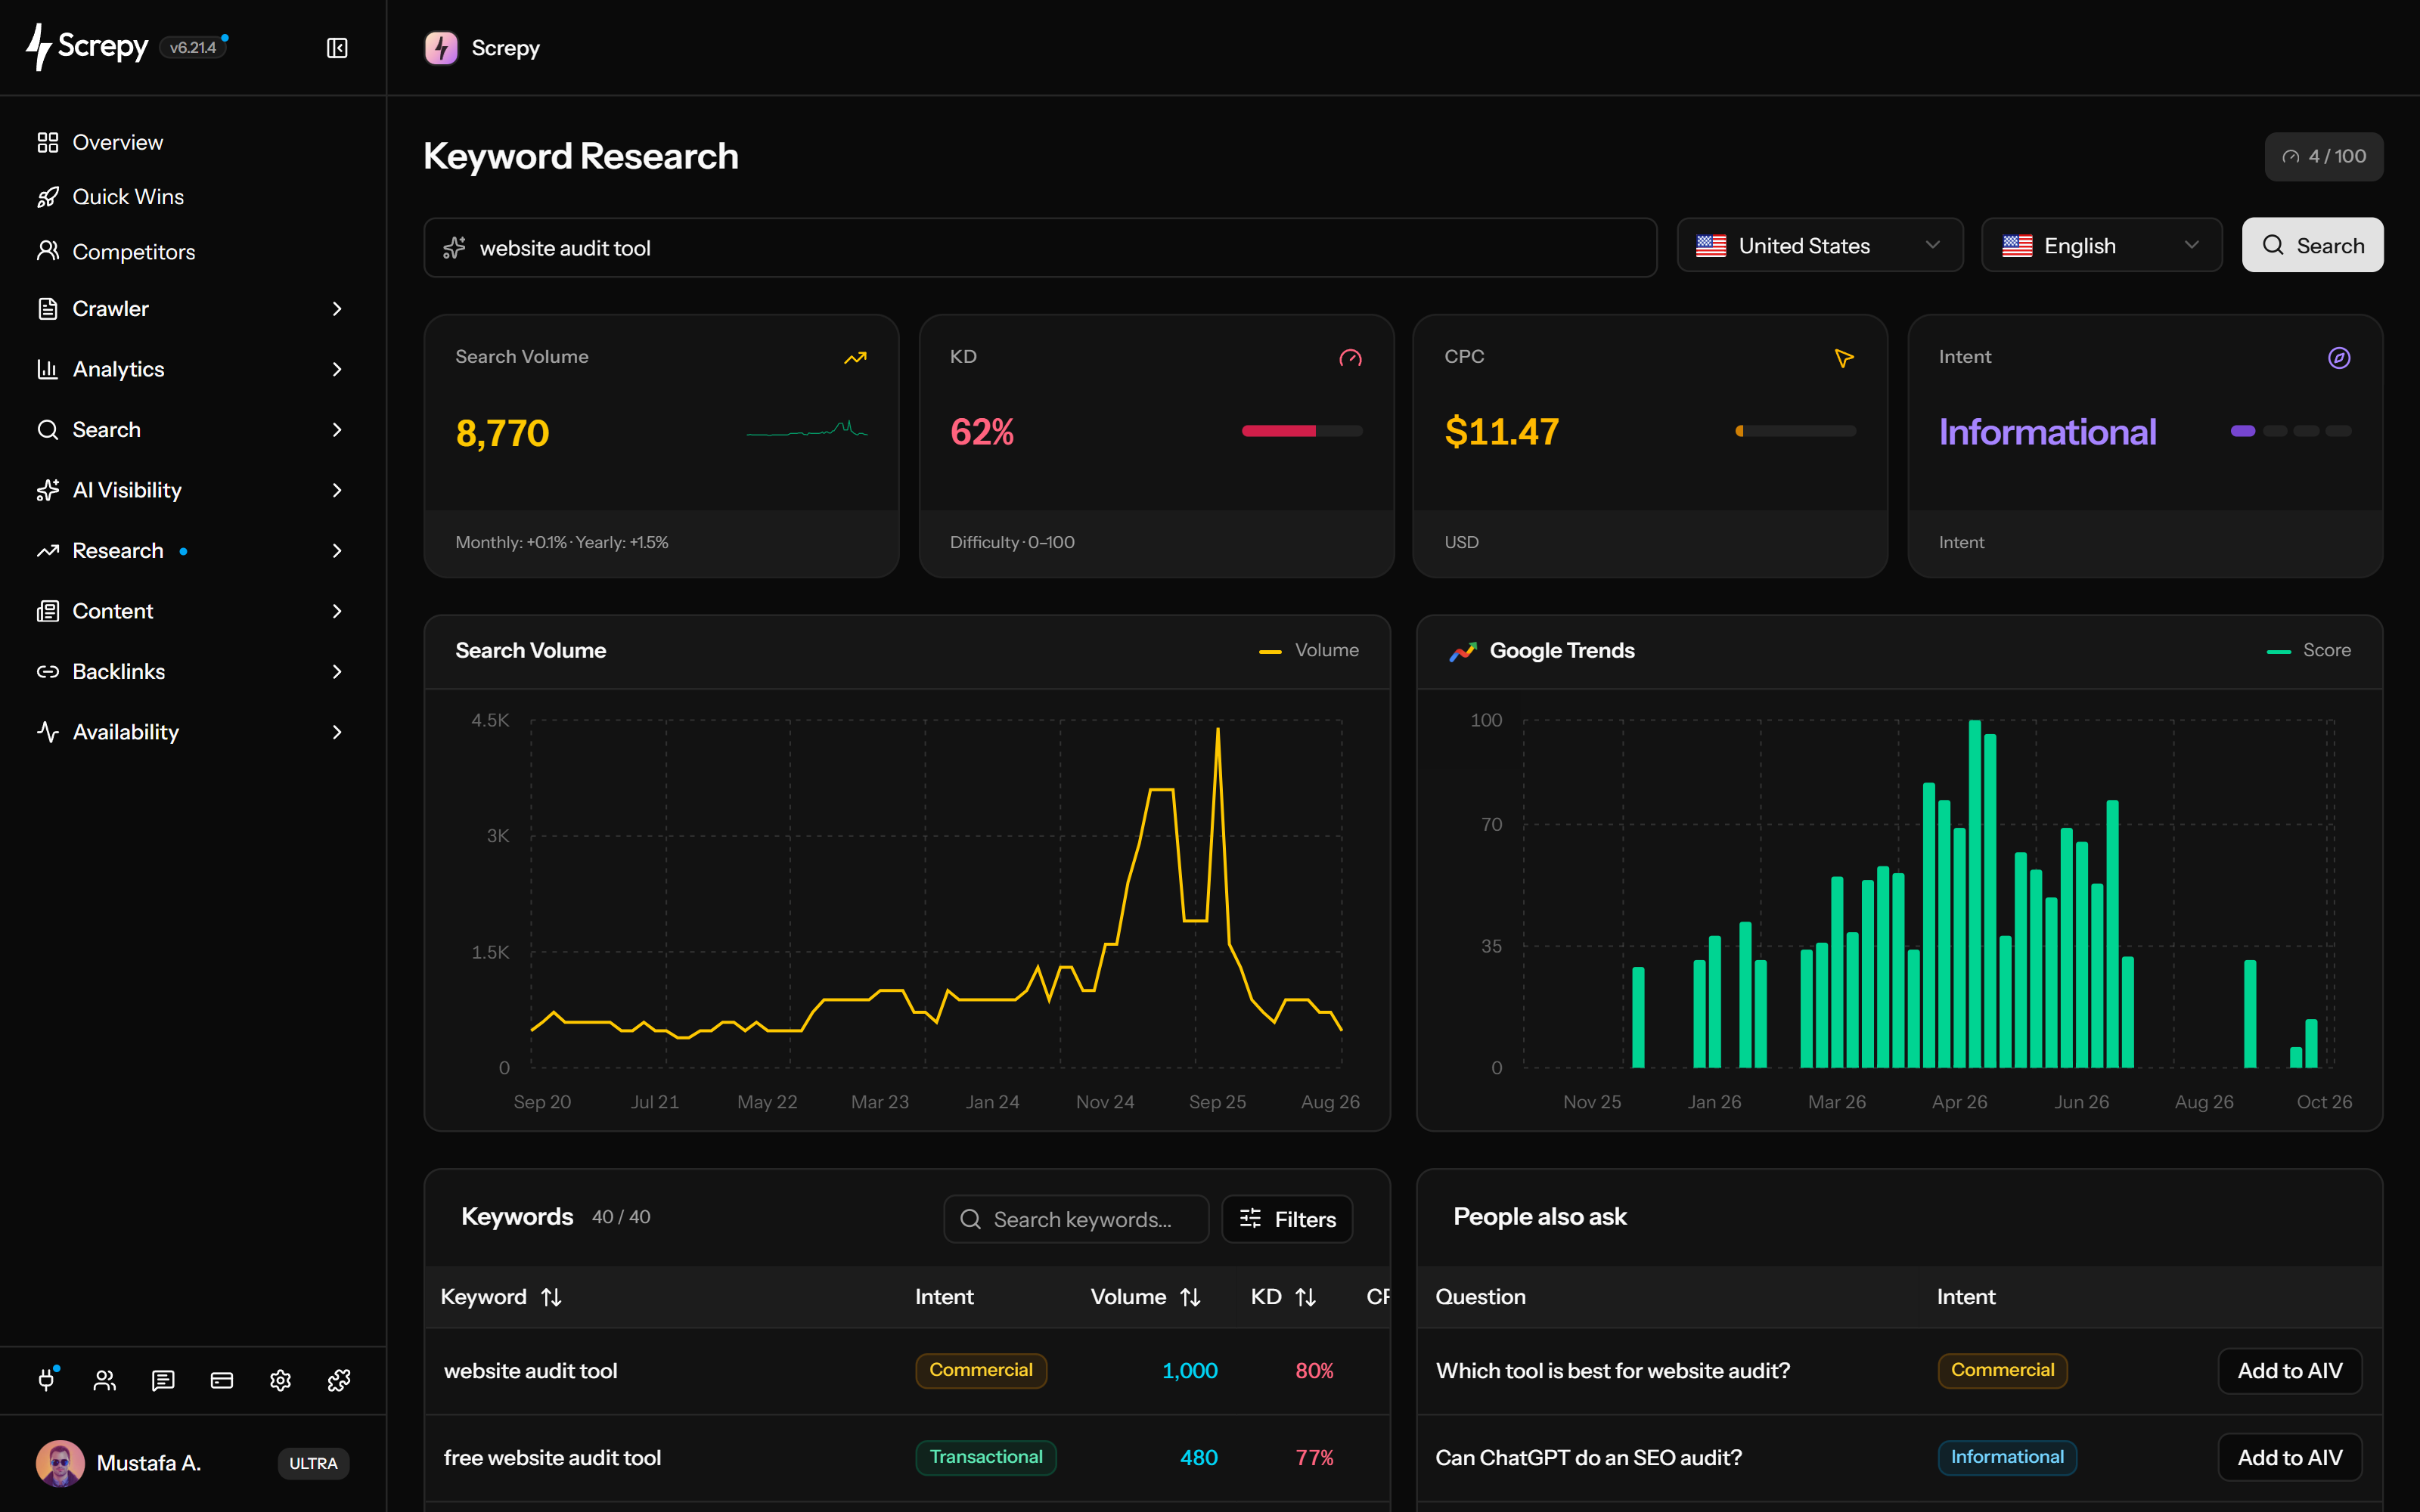Screen dimensions: 2420x1512
Task: Focus the Search keywords field
Action: (1076, 1219)
